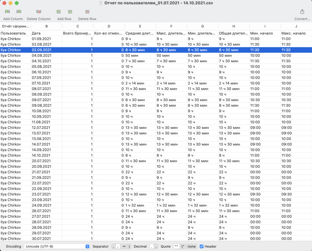This screenshot has height=251, width=312.
Task: Choose the backslash-quote Quote option
Action: click(x=183, y=246)
